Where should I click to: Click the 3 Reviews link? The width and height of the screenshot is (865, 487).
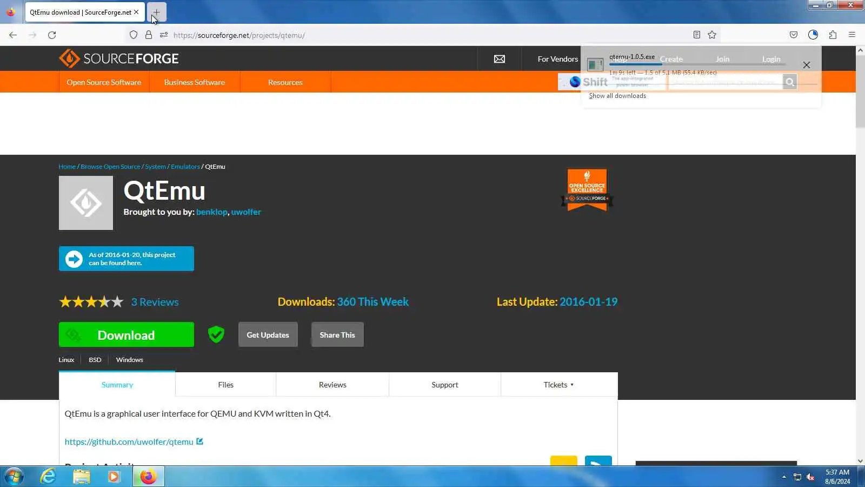coord(155,302)
